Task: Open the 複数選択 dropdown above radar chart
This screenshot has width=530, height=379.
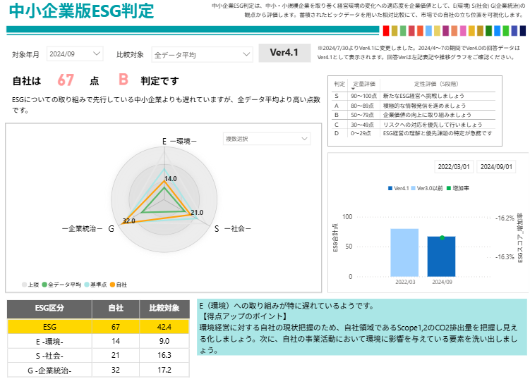Action: pyautogui.click(x=266, y=139)
